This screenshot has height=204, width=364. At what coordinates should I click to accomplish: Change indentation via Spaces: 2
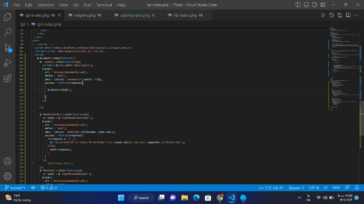296,188
